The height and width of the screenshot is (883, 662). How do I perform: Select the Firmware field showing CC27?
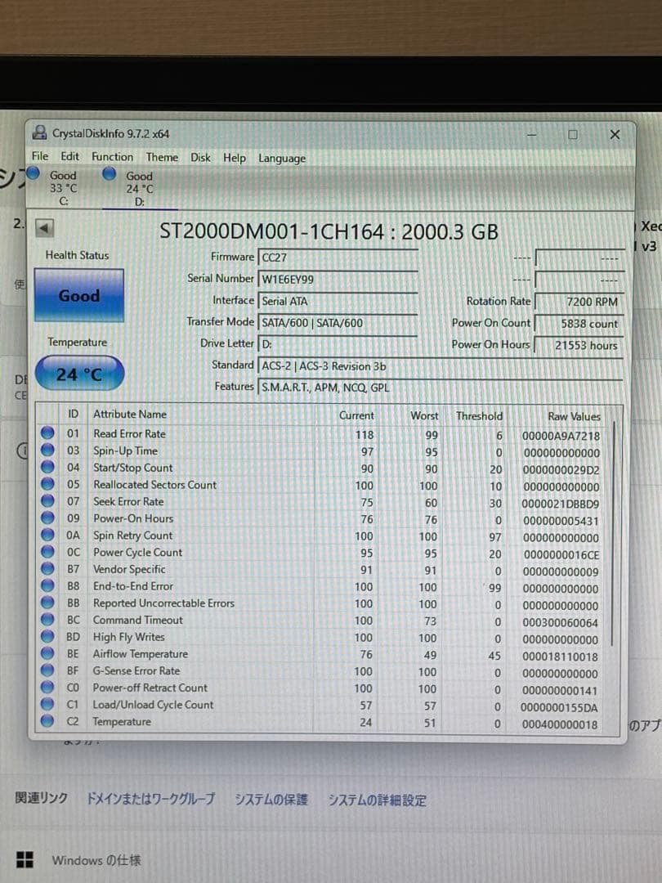(339, 258)
